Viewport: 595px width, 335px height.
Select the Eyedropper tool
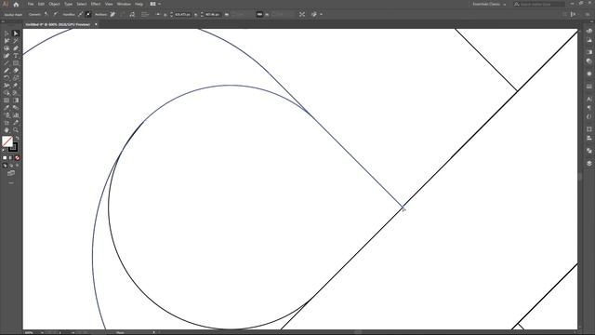pos(7,108)
